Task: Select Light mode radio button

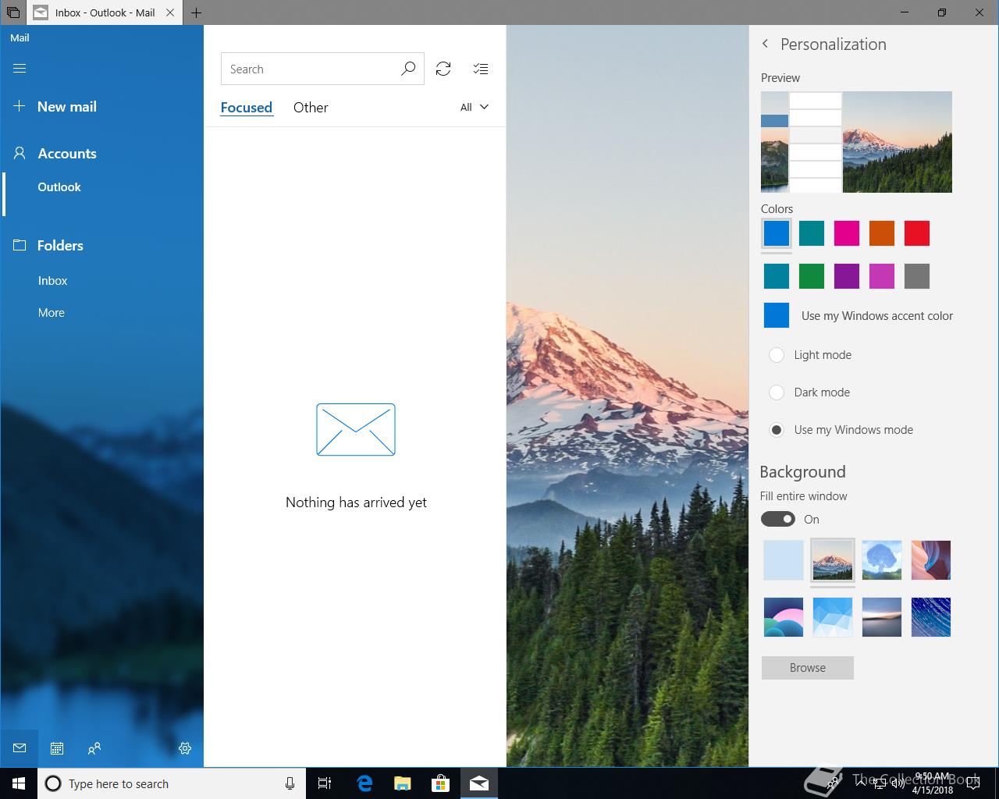Action: 777,355
